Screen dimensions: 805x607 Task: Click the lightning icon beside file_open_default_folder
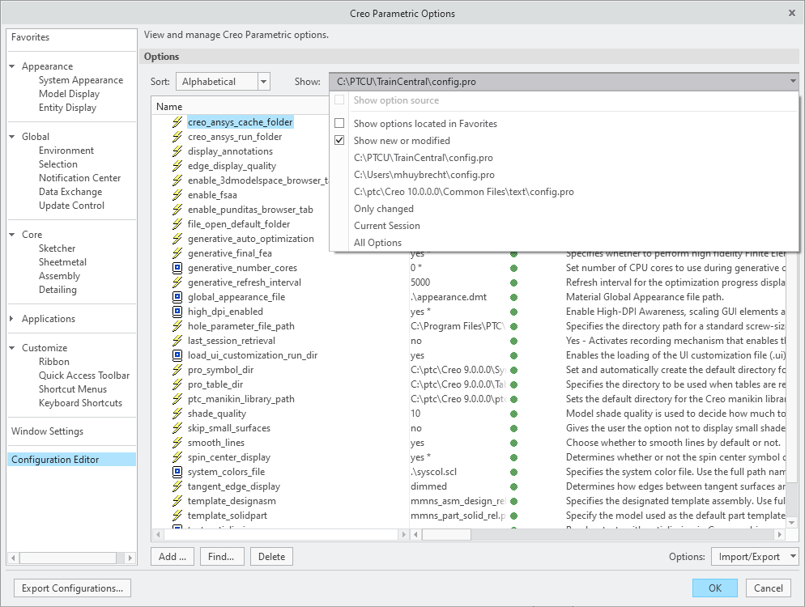(177, 224)
